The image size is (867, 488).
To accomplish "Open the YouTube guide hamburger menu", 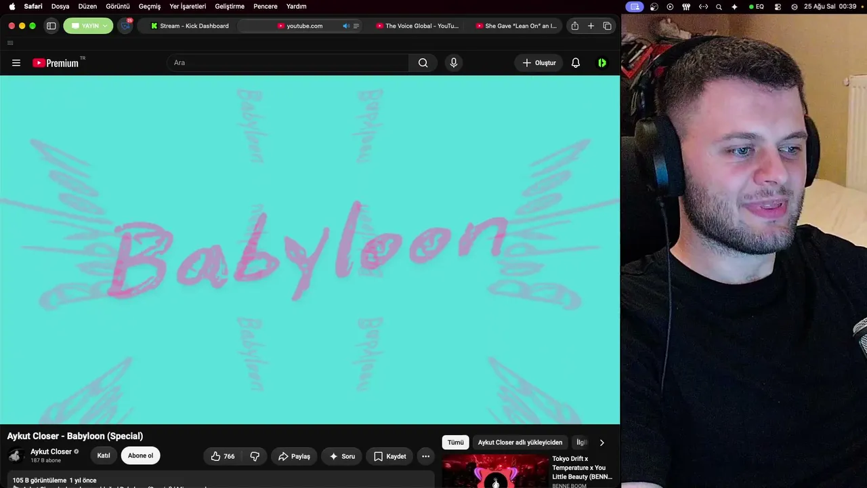I will tap(16, 63).
